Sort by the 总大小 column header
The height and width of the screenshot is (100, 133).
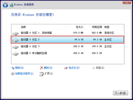[75, 27]
